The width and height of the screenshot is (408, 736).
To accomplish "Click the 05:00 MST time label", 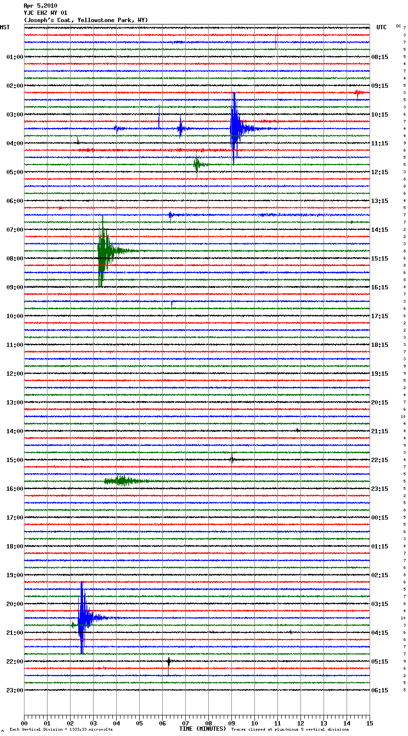I will (x=14, y=172).
